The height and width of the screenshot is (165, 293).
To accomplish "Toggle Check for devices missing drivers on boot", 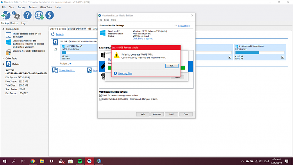I will coord(100,95).
